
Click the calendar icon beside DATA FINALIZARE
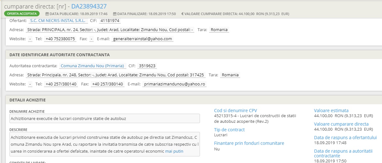115,14
